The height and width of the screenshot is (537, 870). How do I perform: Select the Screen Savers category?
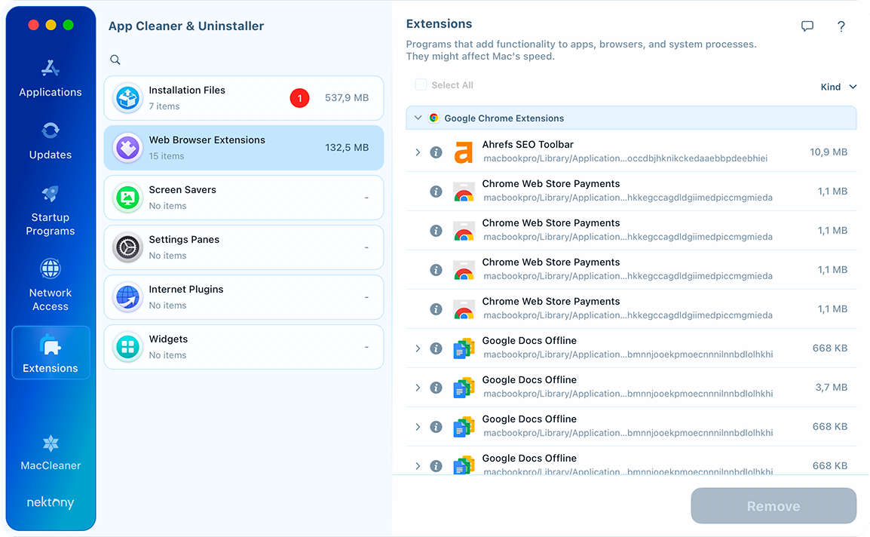pos(244,198)
